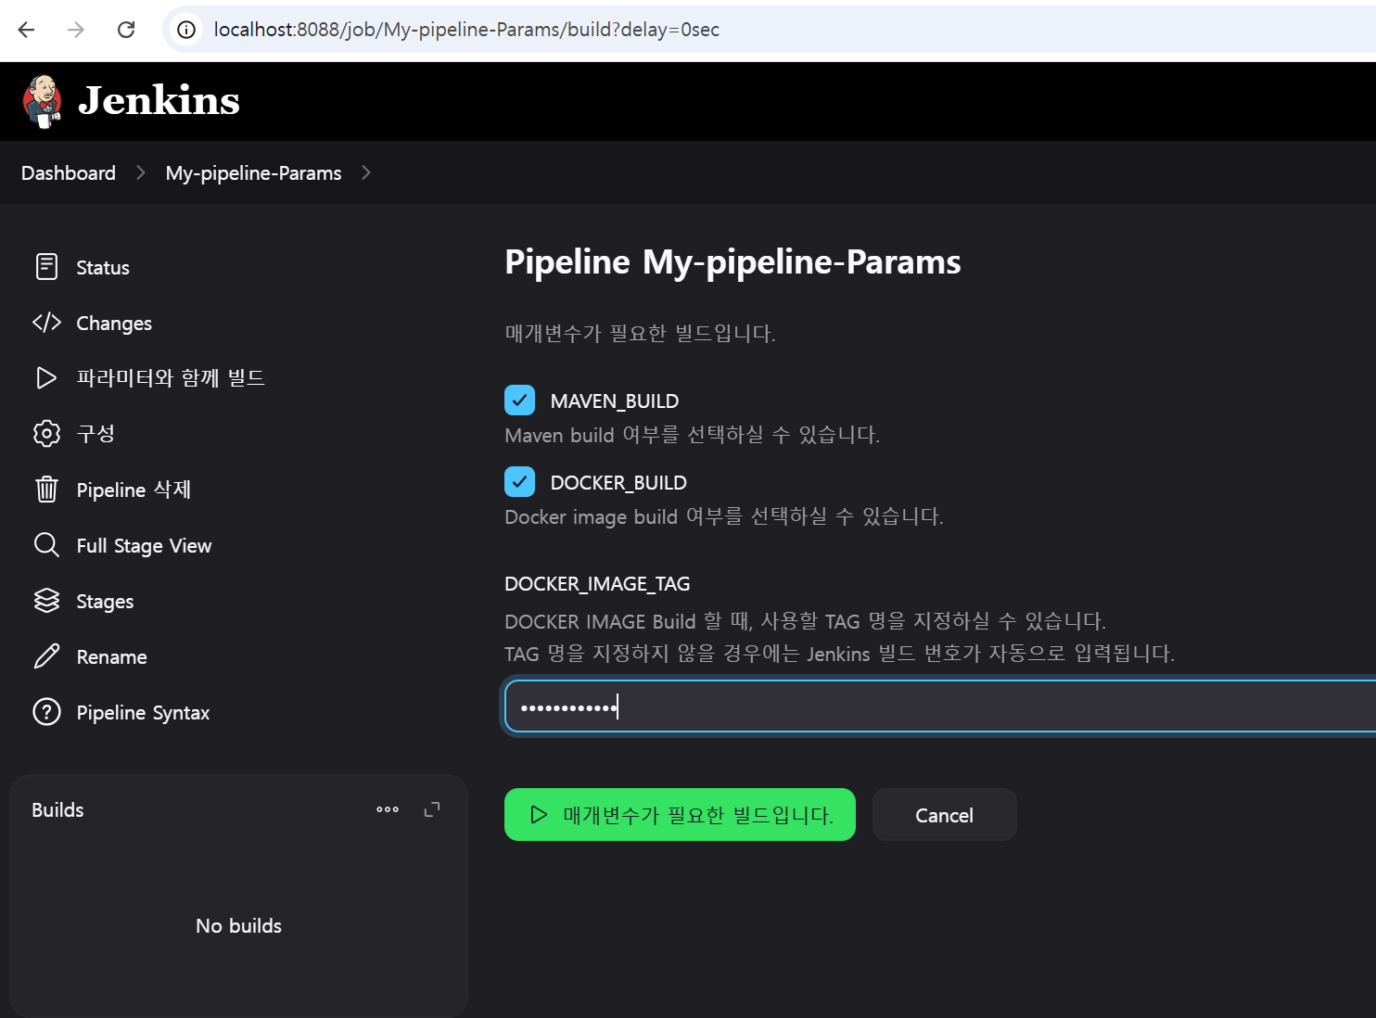The width and height of the screenshot is (1376, 1018).
Task: Click the Pipeline My-pipeline-Params heading
Action: click(x=733, y=262)
